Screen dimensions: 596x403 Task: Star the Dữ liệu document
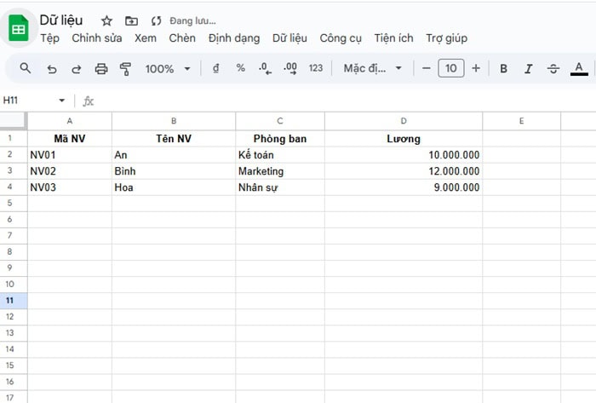pos(106,20)
